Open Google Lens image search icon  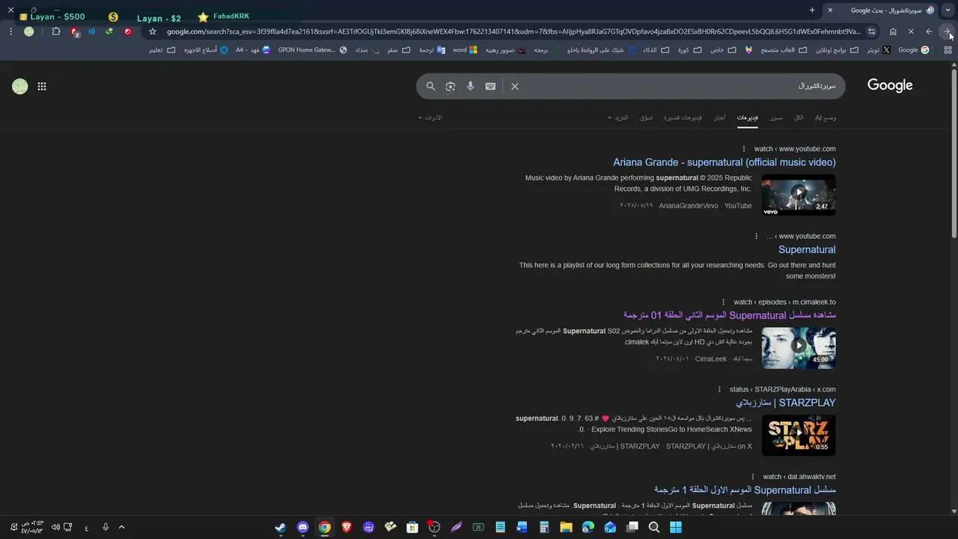point(451,86)
